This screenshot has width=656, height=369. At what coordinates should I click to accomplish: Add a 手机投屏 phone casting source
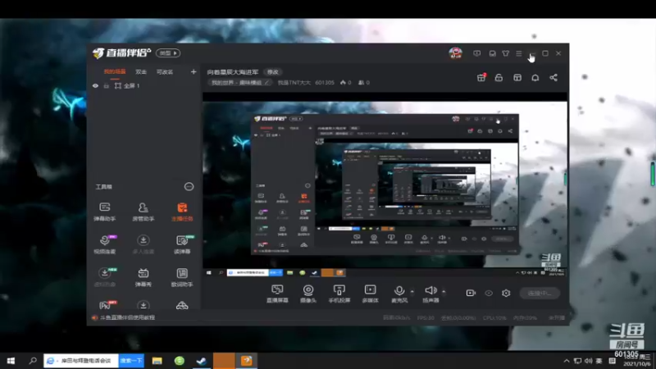(x=339, y=294)
